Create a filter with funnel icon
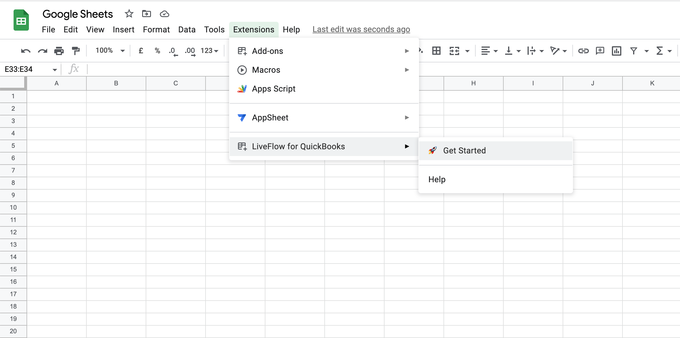Screen dimensions: 680x338 coord(633,51)
